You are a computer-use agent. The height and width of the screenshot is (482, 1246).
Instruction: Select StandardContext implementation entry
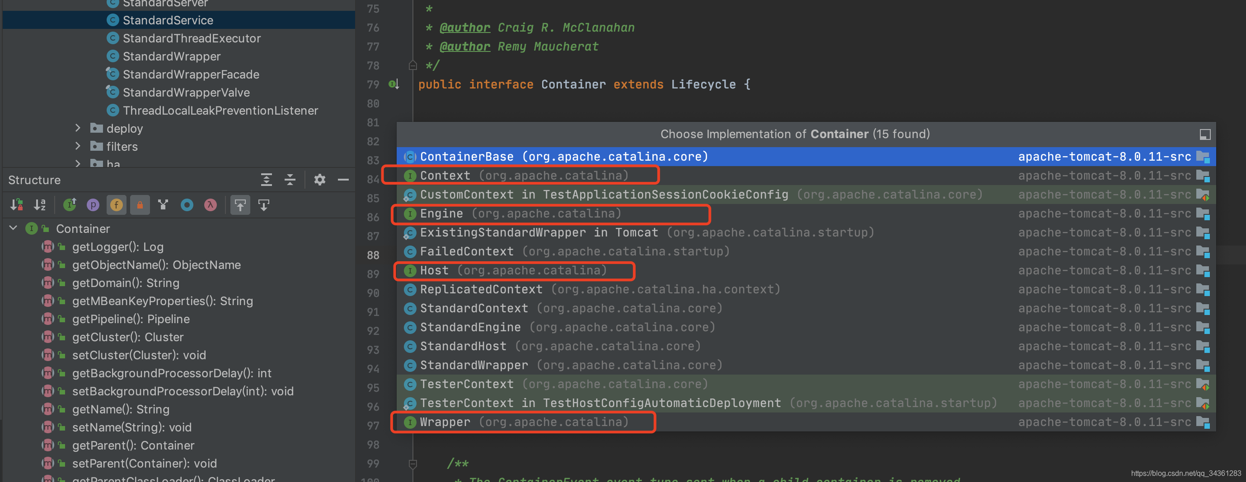point(806,308)
